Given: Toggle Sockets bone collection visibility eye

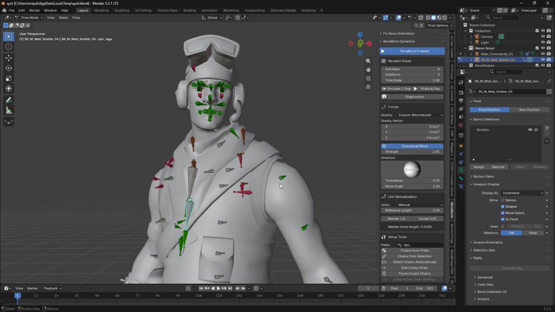Looking at the screenshot, I should click(x=530, y=130).
